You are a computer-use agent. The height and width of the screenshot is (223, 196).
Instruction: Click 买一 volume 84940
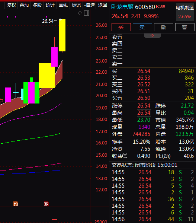coord(186,71)
